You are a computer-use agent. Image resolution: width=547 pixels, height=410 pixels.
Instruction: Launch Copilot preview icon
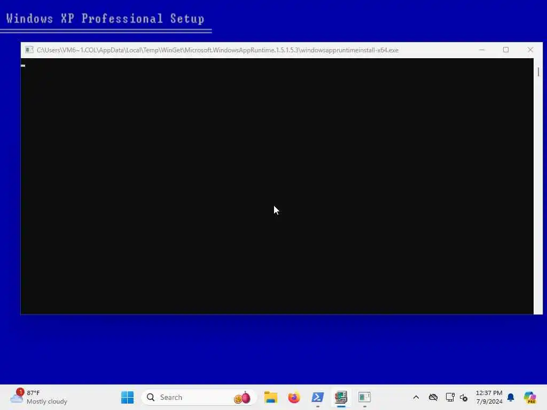pos(529,397)
